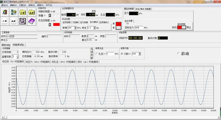Switch to the 应变振动 tab
Image resolution: width=221 pixels, height=120 pixels.
pyautogui.click(x=104, y=22)
